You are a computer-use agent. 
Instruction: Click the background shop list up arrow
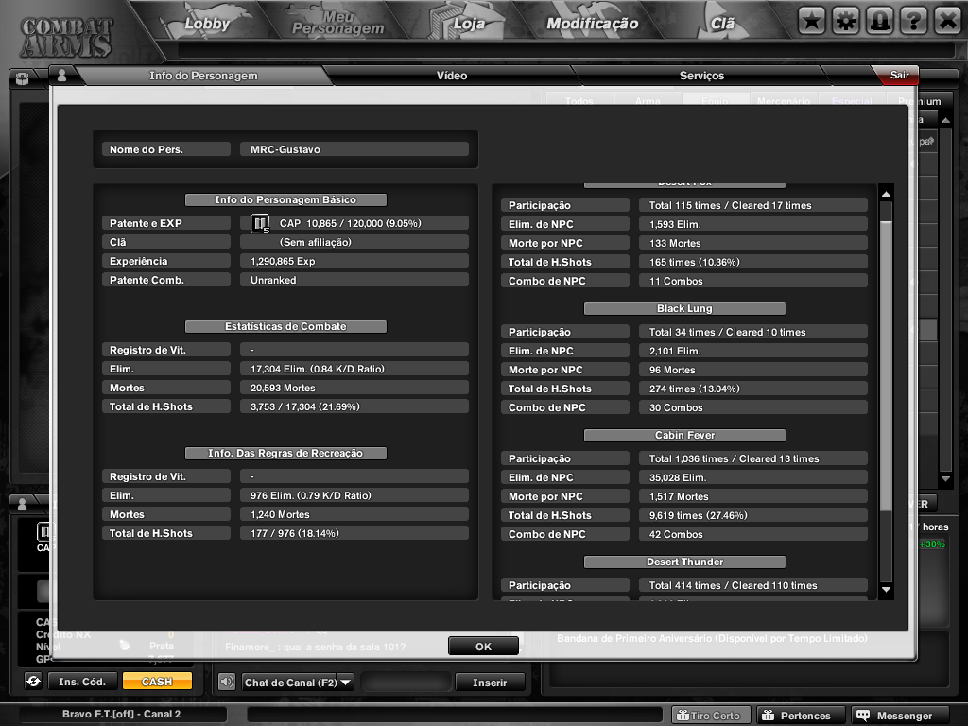(945, 120)
